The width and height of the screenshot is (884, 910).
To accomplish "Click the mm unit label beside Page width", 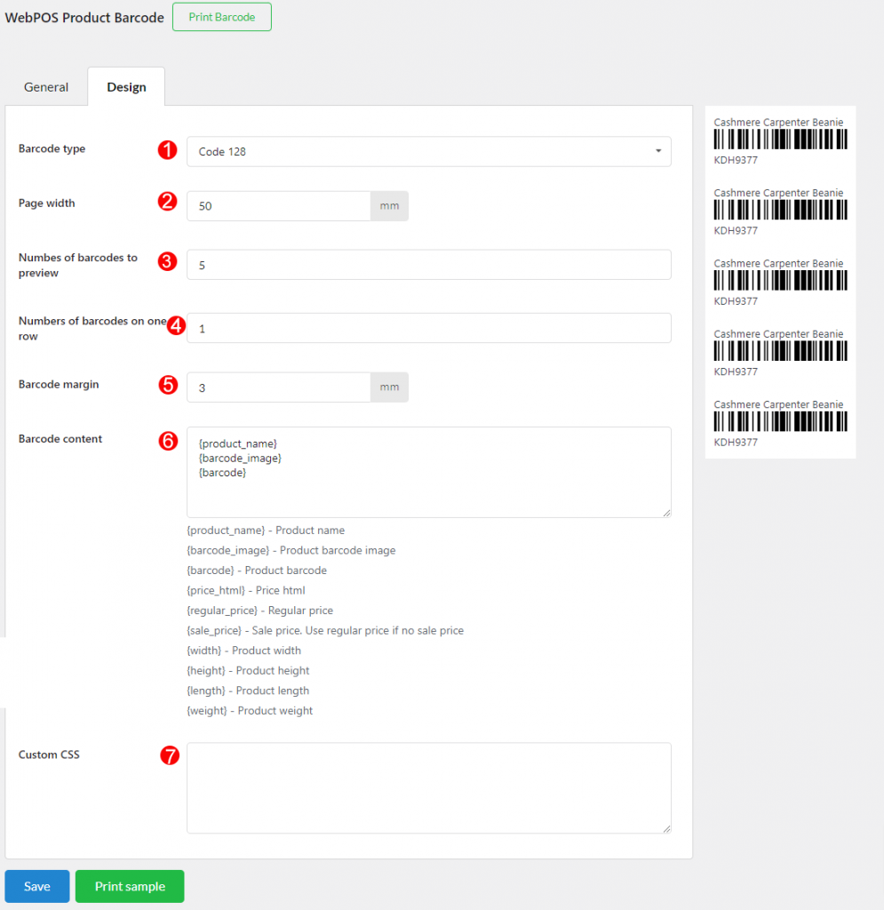I will [389, 205].
